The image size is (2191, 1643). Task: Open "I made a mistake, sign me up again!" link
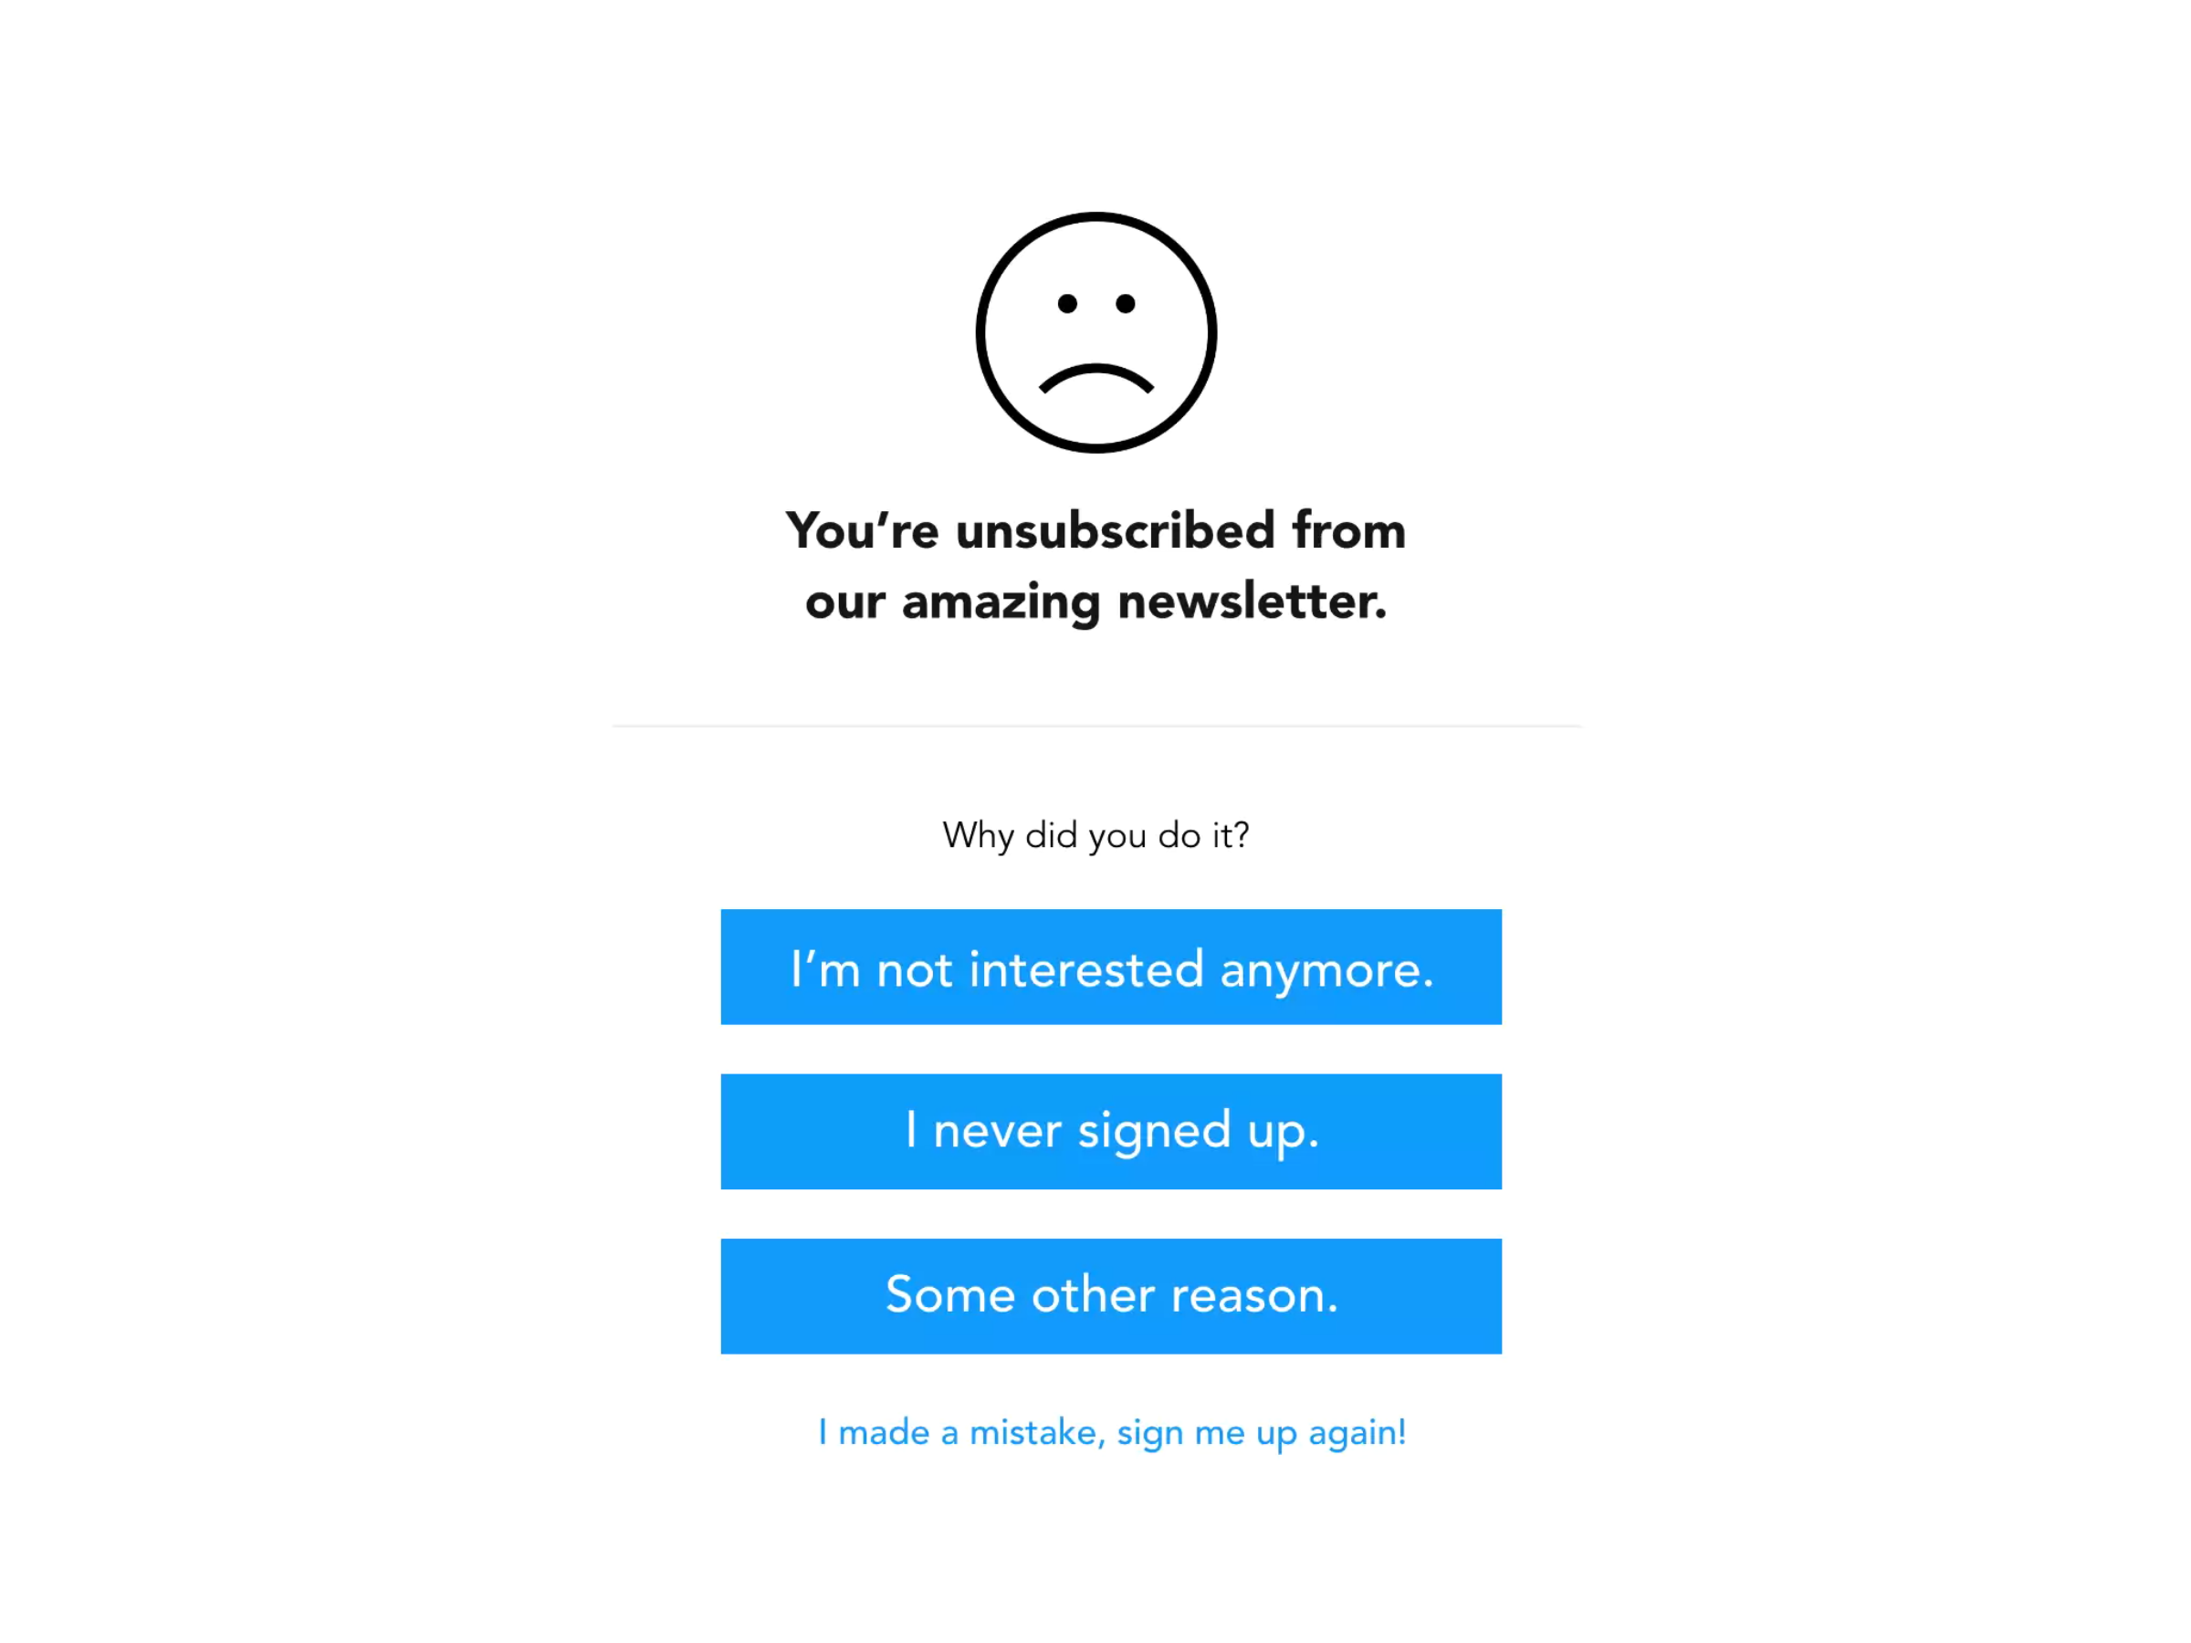click(1111, 1433)
